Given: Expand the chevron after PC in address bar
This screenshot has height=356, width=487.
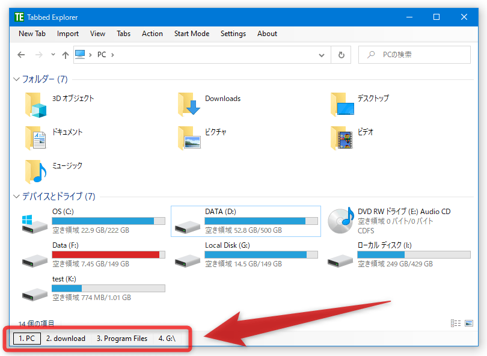Looking at the screenshot, I should coord(112,55).
